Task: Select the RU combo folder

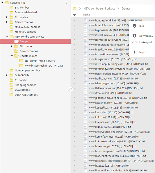Action: coord(21,80)
